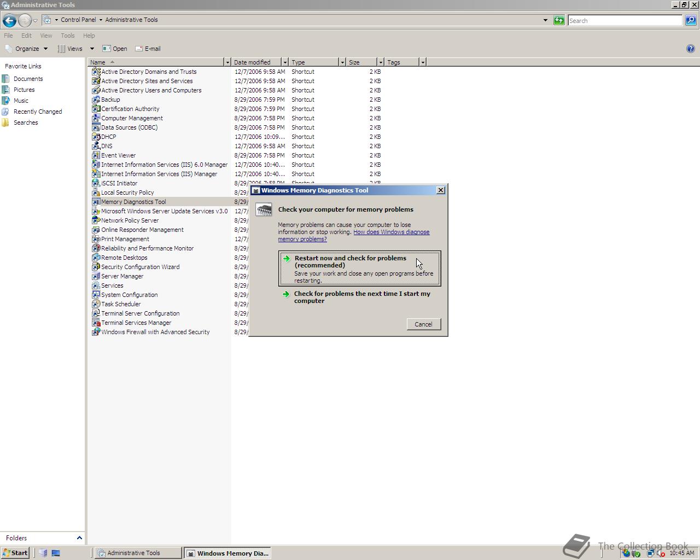The width and height of the screenshot is (700, 560).
Task: Click the Open toolbar button
Action: coord(115,49)
